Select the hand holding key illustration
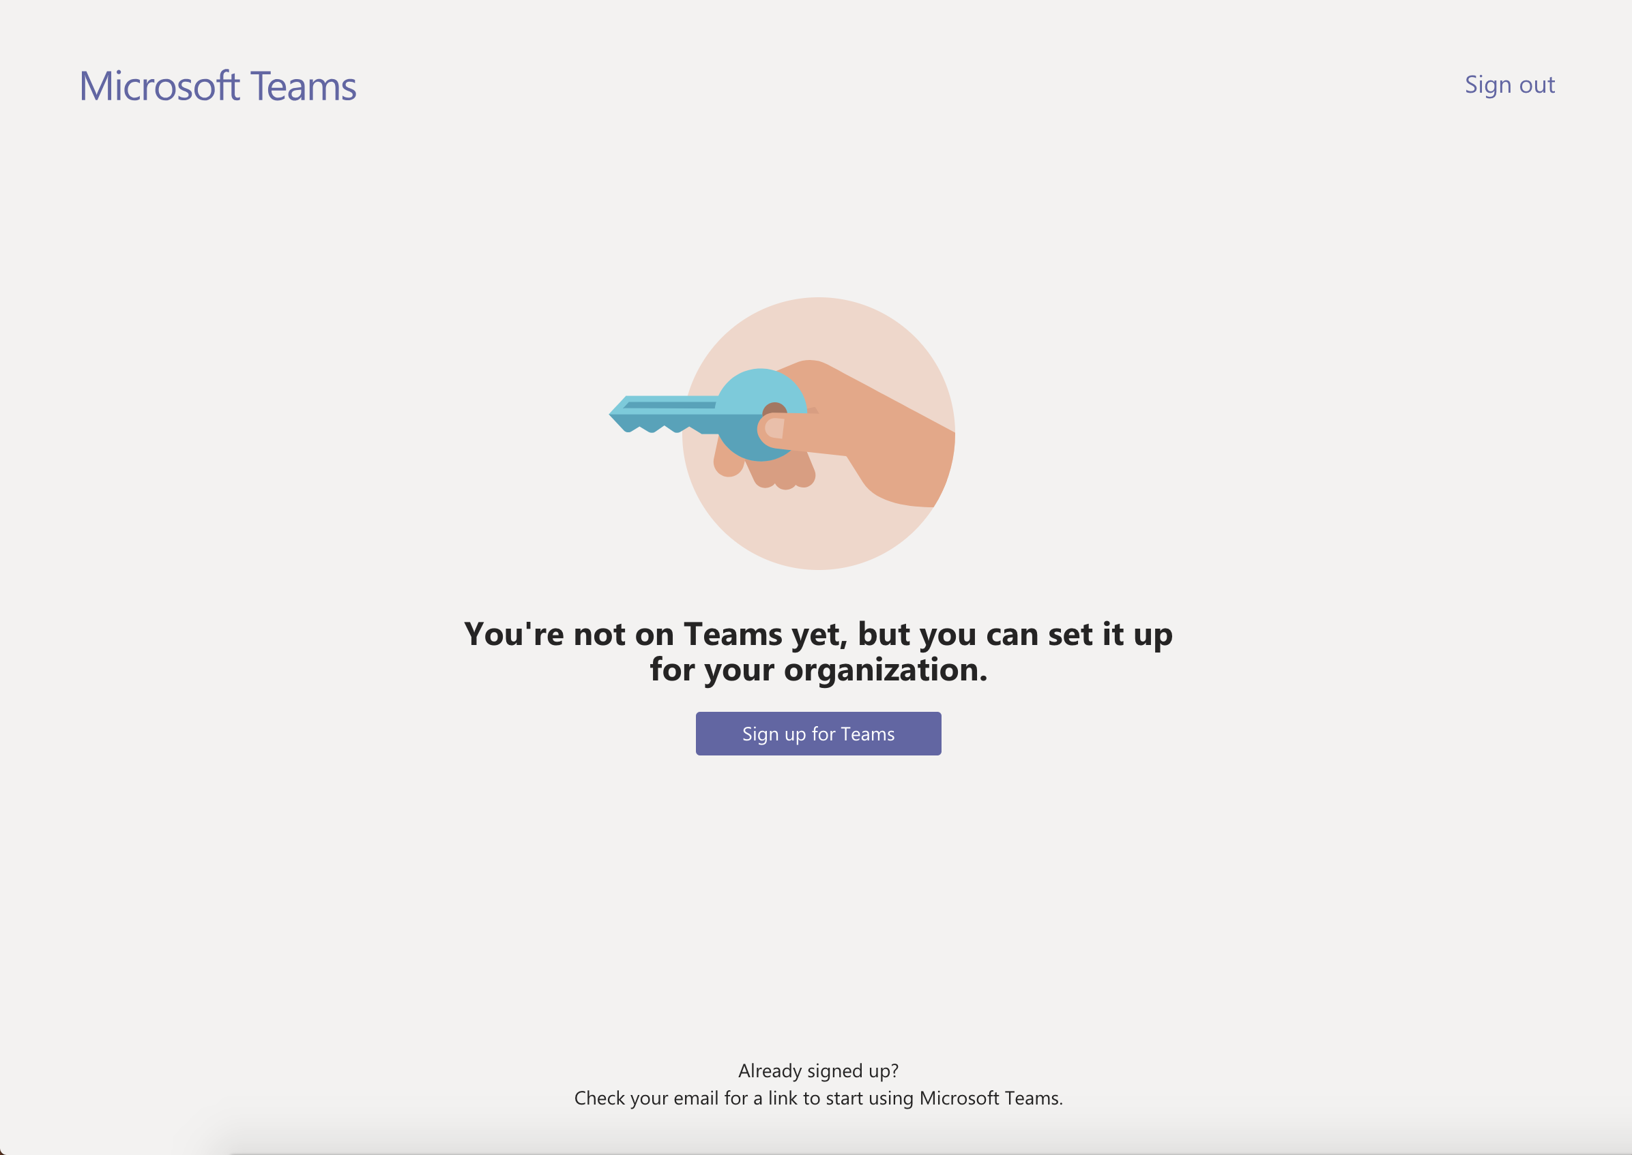 pos(782,433)
